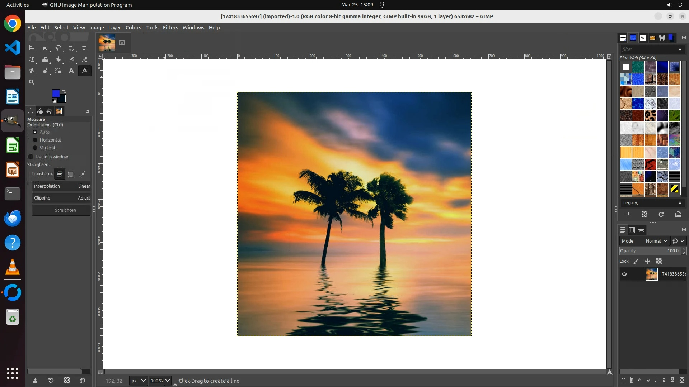This screenshot has width=689, height=387.
Task: Select the Crop tool
Action: (85, 48)
